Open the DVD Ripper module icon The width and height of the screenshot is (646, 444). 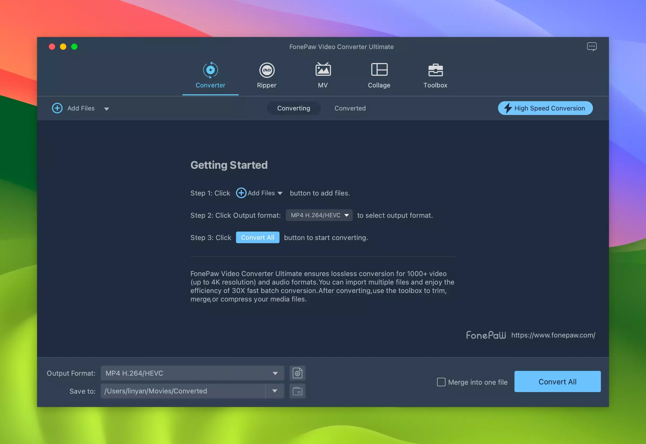point(267,70)
